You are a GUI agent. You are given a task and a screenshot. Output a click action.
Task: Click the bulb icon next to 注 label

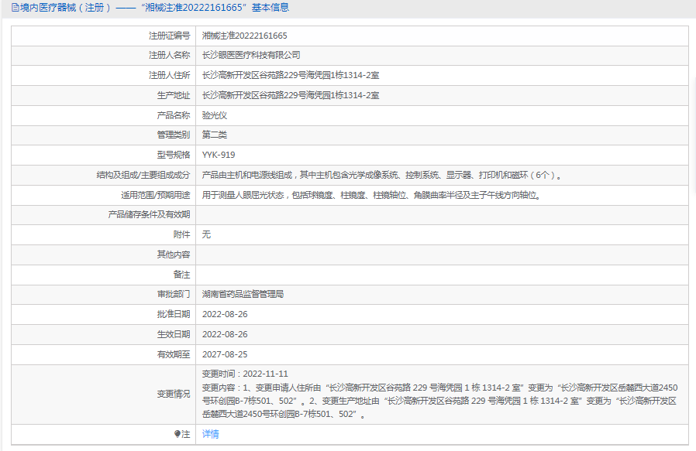point(177,434)
